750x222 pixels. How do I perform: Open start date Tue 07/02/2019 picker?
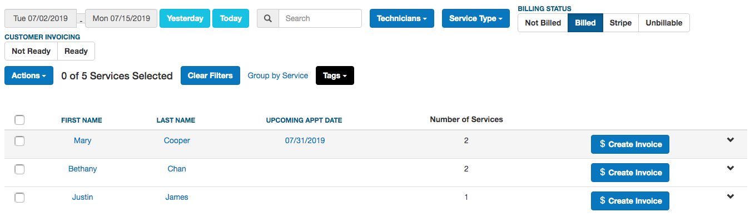(x=41, y=18)
